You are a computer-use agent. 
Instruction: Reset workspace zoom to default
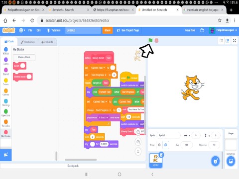click(x=138, y=152)
